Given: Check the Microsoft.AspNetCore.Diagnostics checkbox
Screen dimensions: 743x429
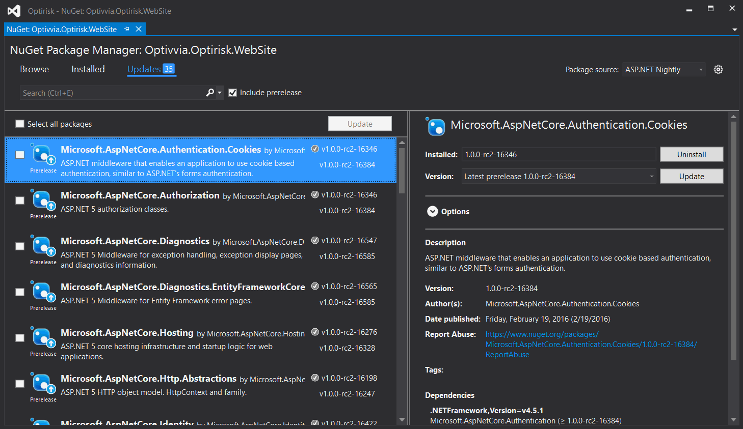Looking at the screenshot, I should point(20,246).
